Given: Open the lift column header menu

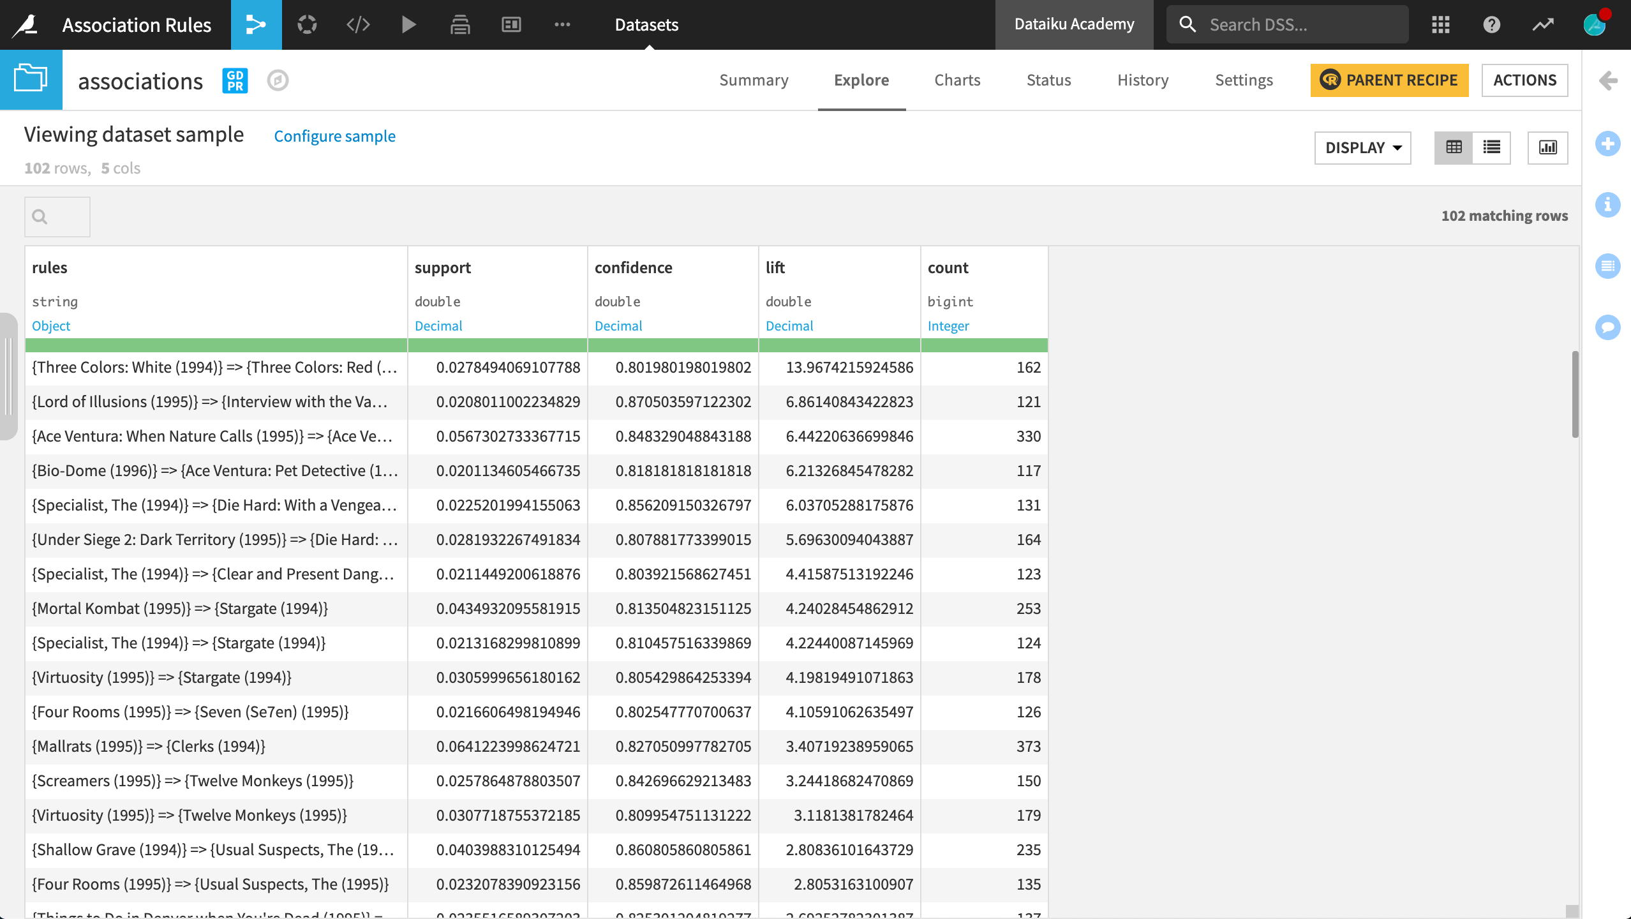Looking at the screenshot, I should 775,267.
